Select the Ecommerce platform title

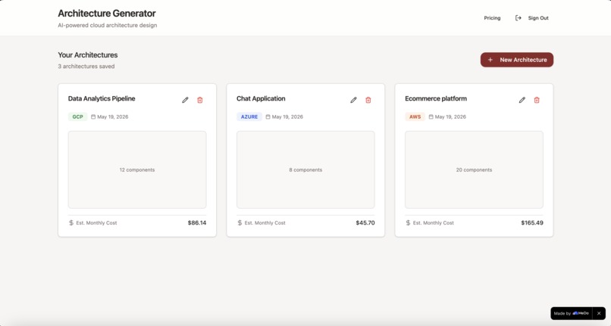coord(436,99)
